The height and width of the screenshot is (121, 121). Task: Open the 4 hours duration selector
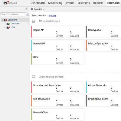pyautogui.click(x=52, y=15)
